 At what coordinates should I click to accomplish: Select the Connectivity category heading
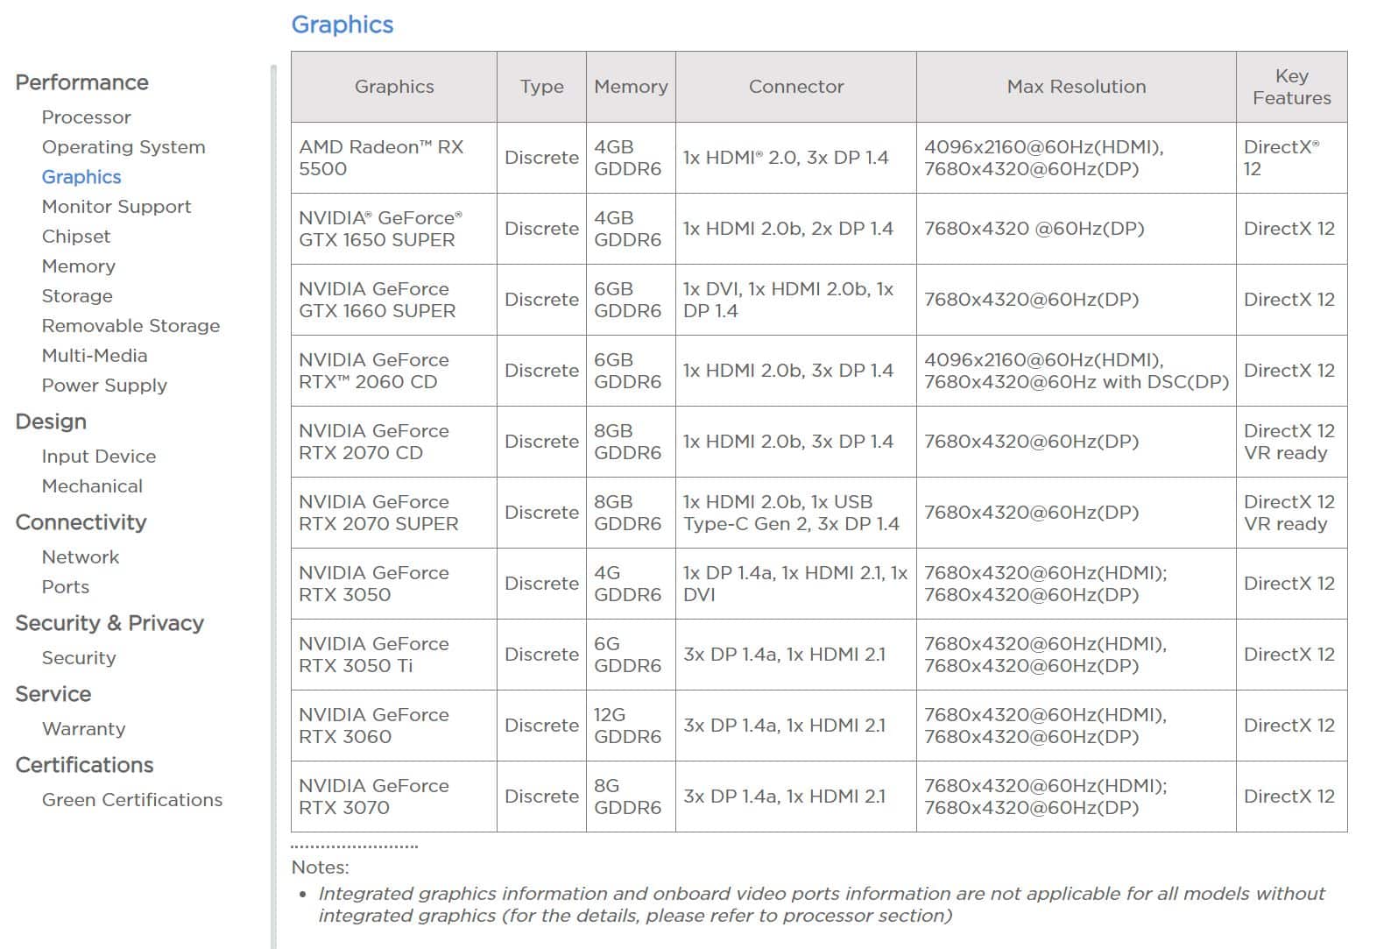click(81, 522)
